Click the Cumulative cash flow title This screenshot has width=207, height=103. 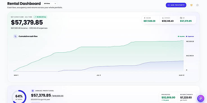28,36
